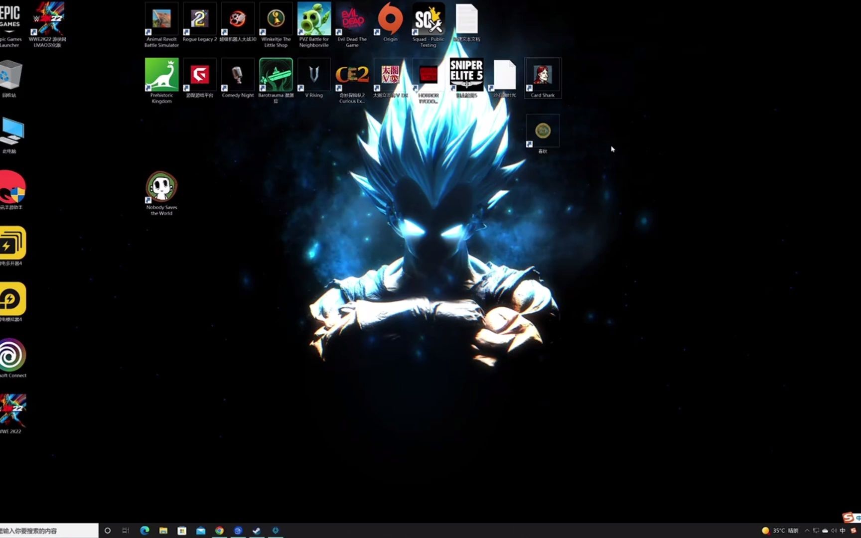The width and height of the screenshot is (861, 538).
Task: Open Origin launcher shortcut
Action: pyautogui.click(x=391, y=22)
